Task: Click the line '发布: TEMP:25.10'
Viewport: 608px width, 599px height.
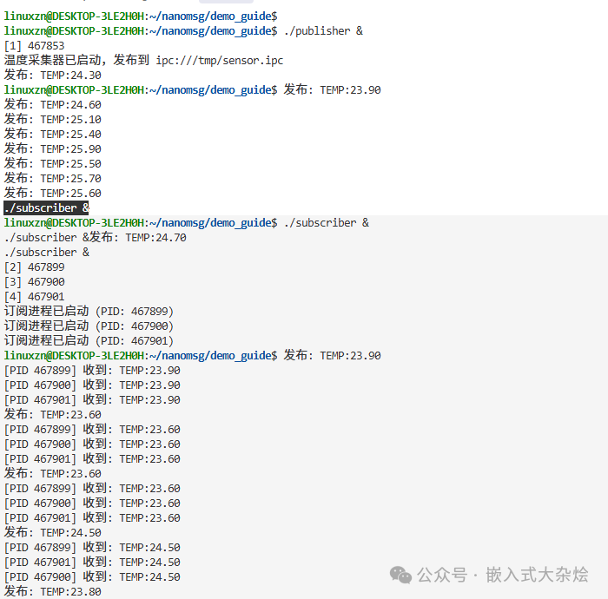Action: 53,119
